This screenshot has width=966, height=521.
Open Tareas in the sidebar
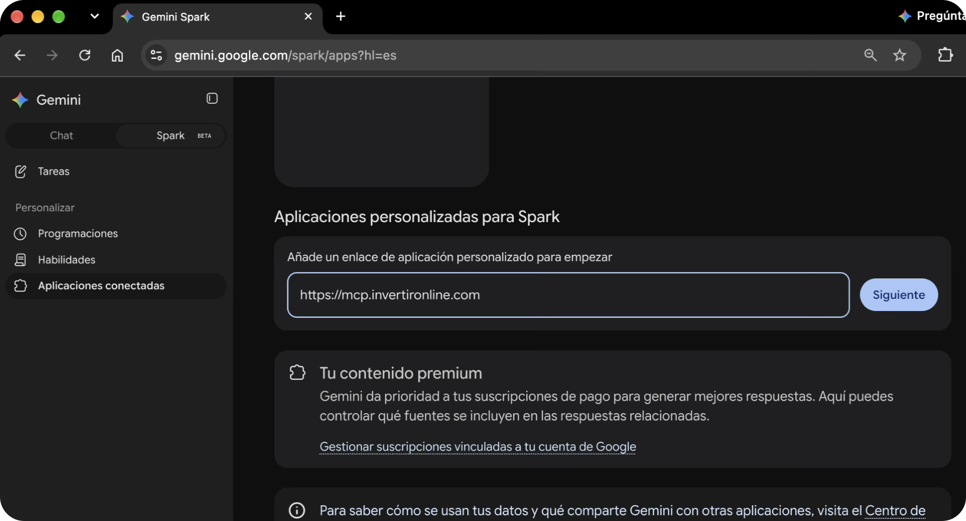(116, 172)
